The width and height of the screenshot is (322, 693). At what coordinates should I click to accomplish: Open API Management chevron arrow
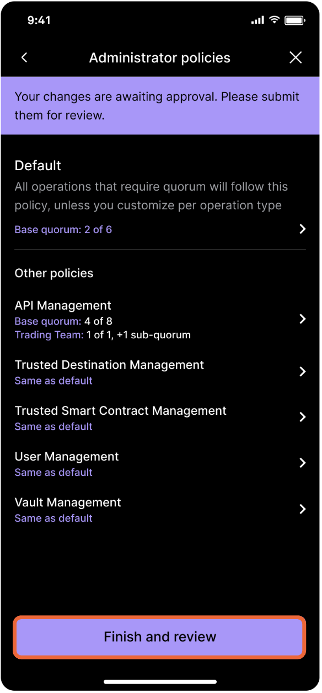302,319
